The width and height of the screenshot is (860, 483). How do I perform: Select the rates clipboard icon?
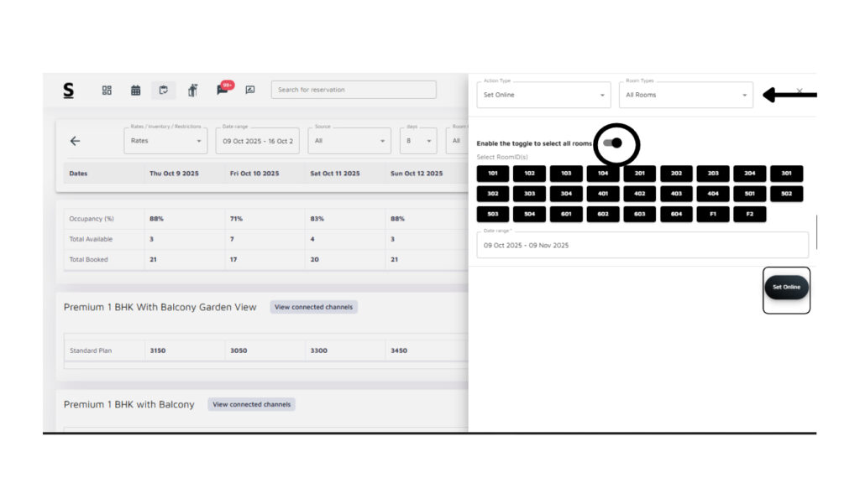(164, 91)
